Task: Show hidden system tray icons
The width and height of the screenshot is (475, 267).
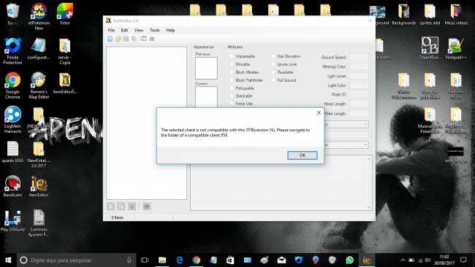Action: tap(403, 260)
